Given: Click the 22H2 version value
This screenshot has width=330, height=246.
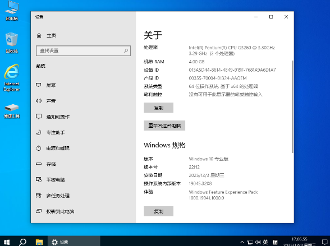Looking at the screenshot, I should [x=194, y=167].
